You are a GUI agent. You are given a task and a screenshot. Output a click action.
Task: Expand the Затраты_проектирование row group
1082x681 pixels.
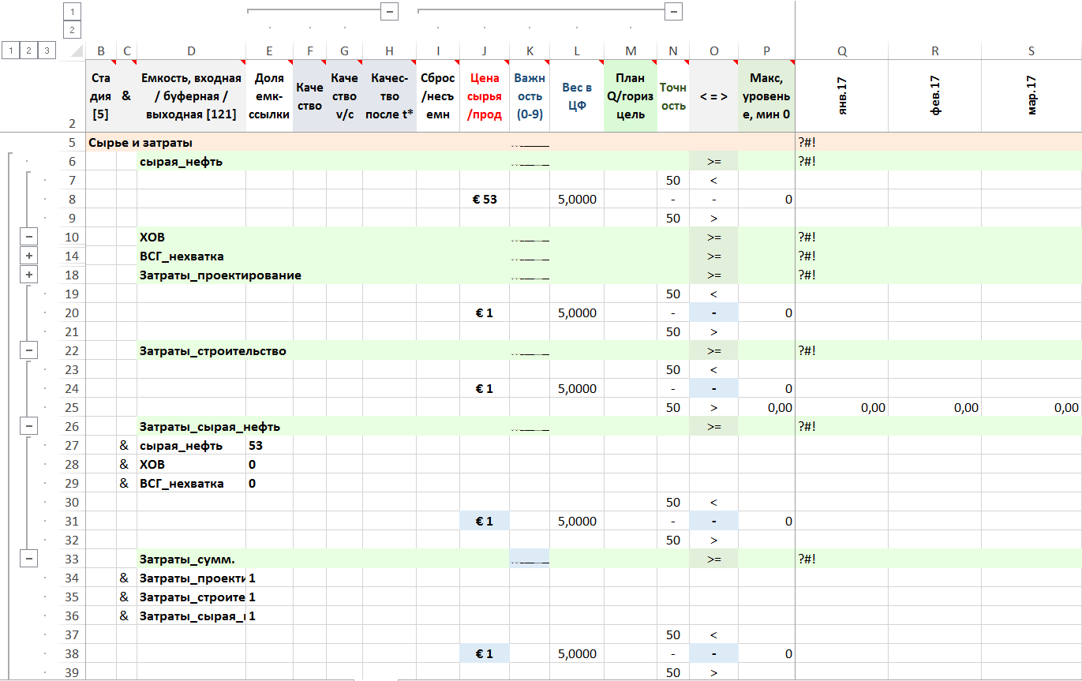point(29,275)
